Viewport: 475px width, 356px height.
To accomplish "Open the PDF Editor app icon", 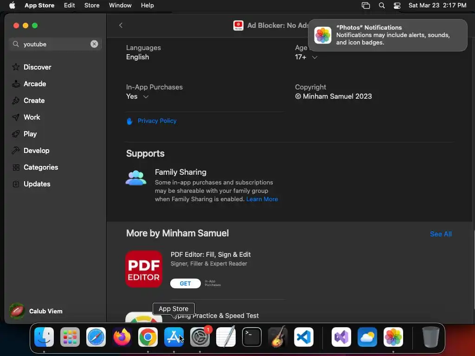I will (x=144, y=269).
